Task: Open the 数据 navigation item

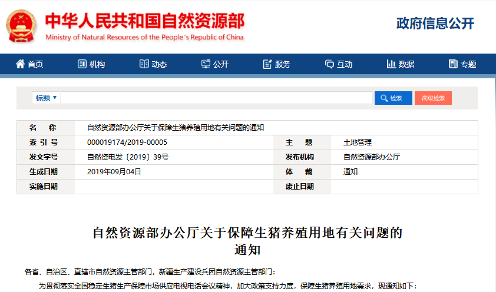Action: (401, 64)
